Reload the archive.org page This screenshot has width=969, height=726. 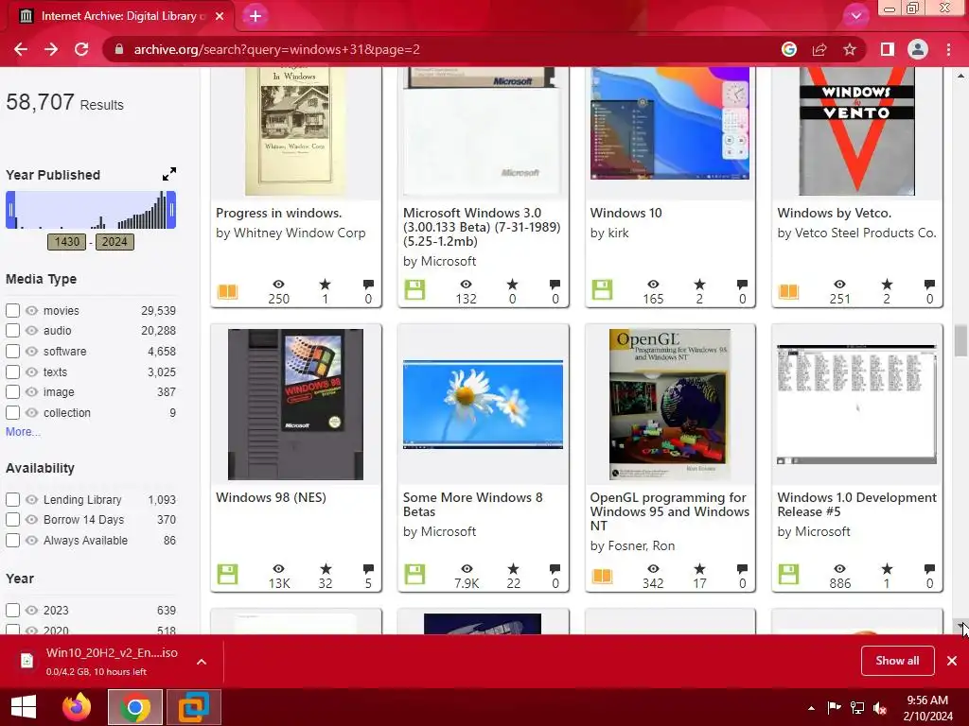click(x=81, y=49)
